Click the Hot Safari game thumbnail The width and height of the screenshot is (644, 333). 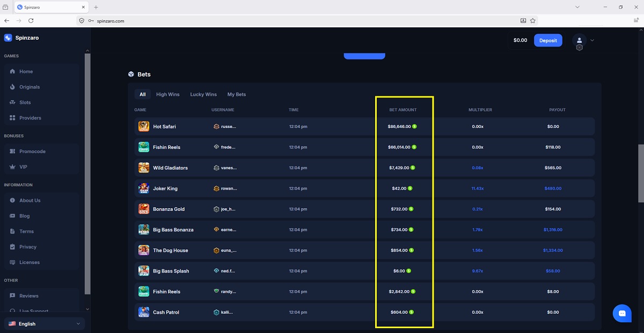point(143,126)
